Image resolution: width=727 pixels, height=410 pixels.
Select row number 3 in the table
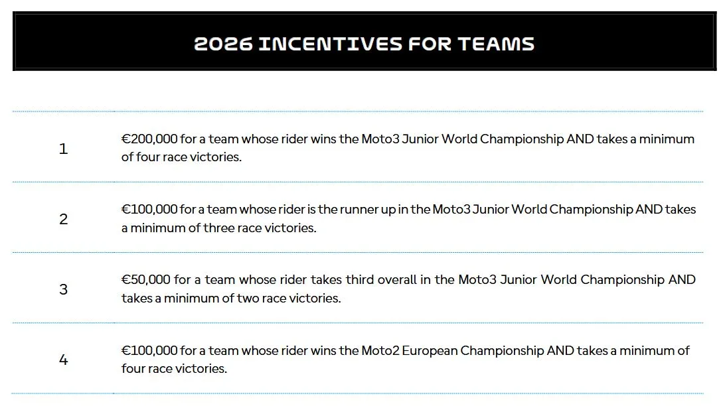click(63, 289)
